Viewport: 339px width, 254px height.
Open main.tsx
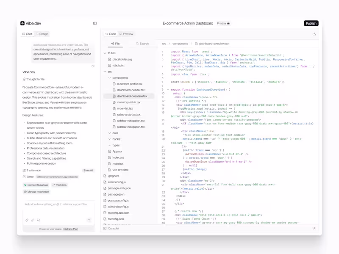pos(118,164)
